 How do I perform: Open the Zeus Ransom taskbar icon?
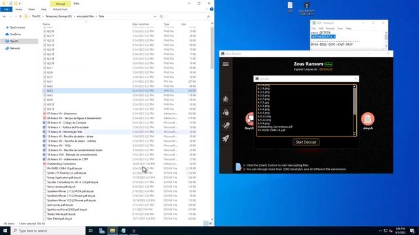(x=134, y=230)
